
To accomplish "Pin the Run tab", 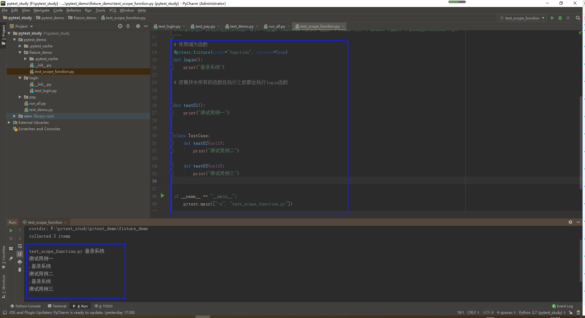I will point(11,259).
